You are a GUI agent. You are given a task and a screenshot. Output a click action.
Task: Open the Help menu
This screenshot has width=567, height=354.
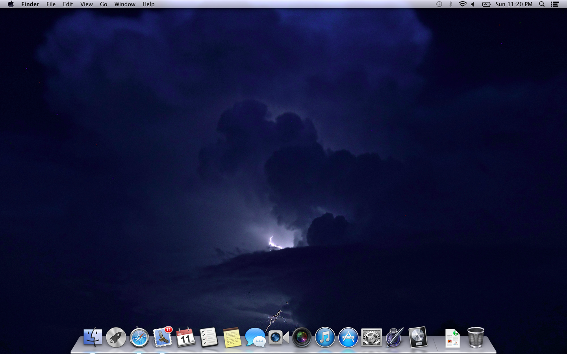[148, 4]
